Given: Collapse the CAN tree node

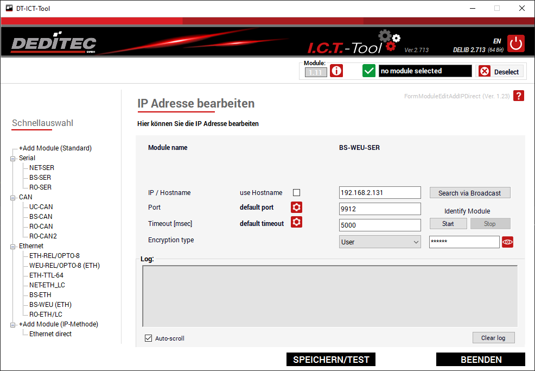Looking at the screenshot, I should pyautogui.click(x=13, y=197).
